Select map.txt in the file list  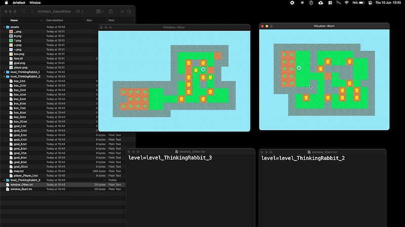[19, 171]
